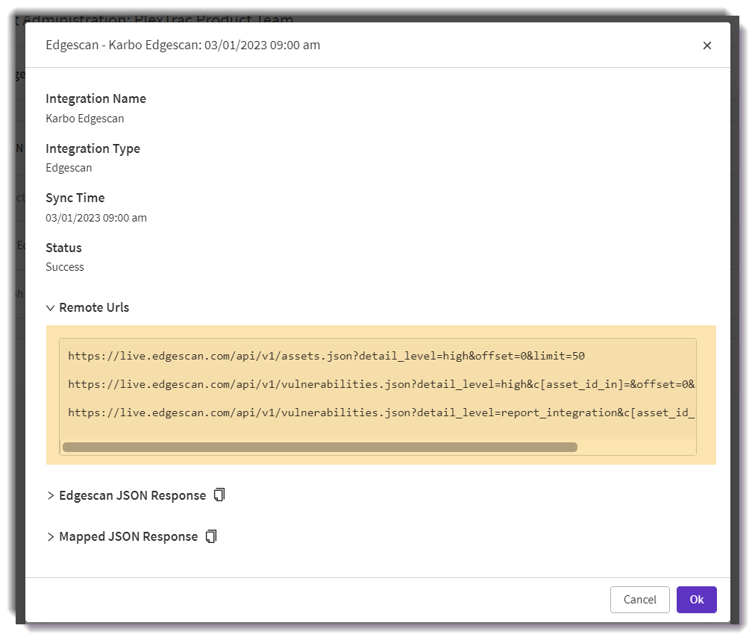This screenshot has width=755, height=640.
Task: Copy the Edgescan JSON Response to clipboard
Action: (x=219, y=495)
